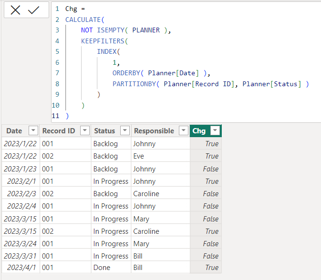Open the Responsible column filter dropdown
Image resolution: width=321 pixels, height=280 pixels.
tap(184, 130)
